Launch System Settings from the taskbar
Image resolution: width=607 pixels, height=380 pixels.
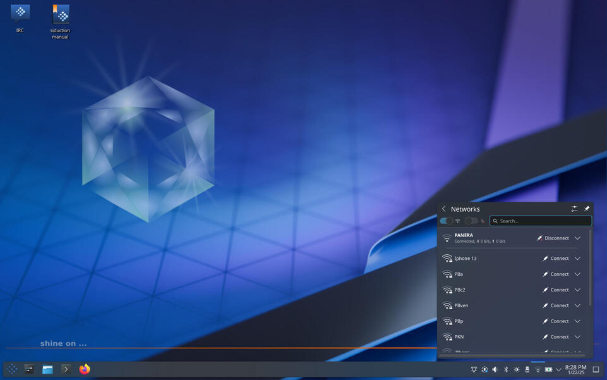tap(29, 369)
